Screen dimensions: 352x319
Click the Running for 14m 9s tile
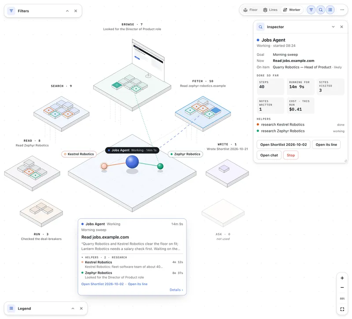tap(301, 87)
